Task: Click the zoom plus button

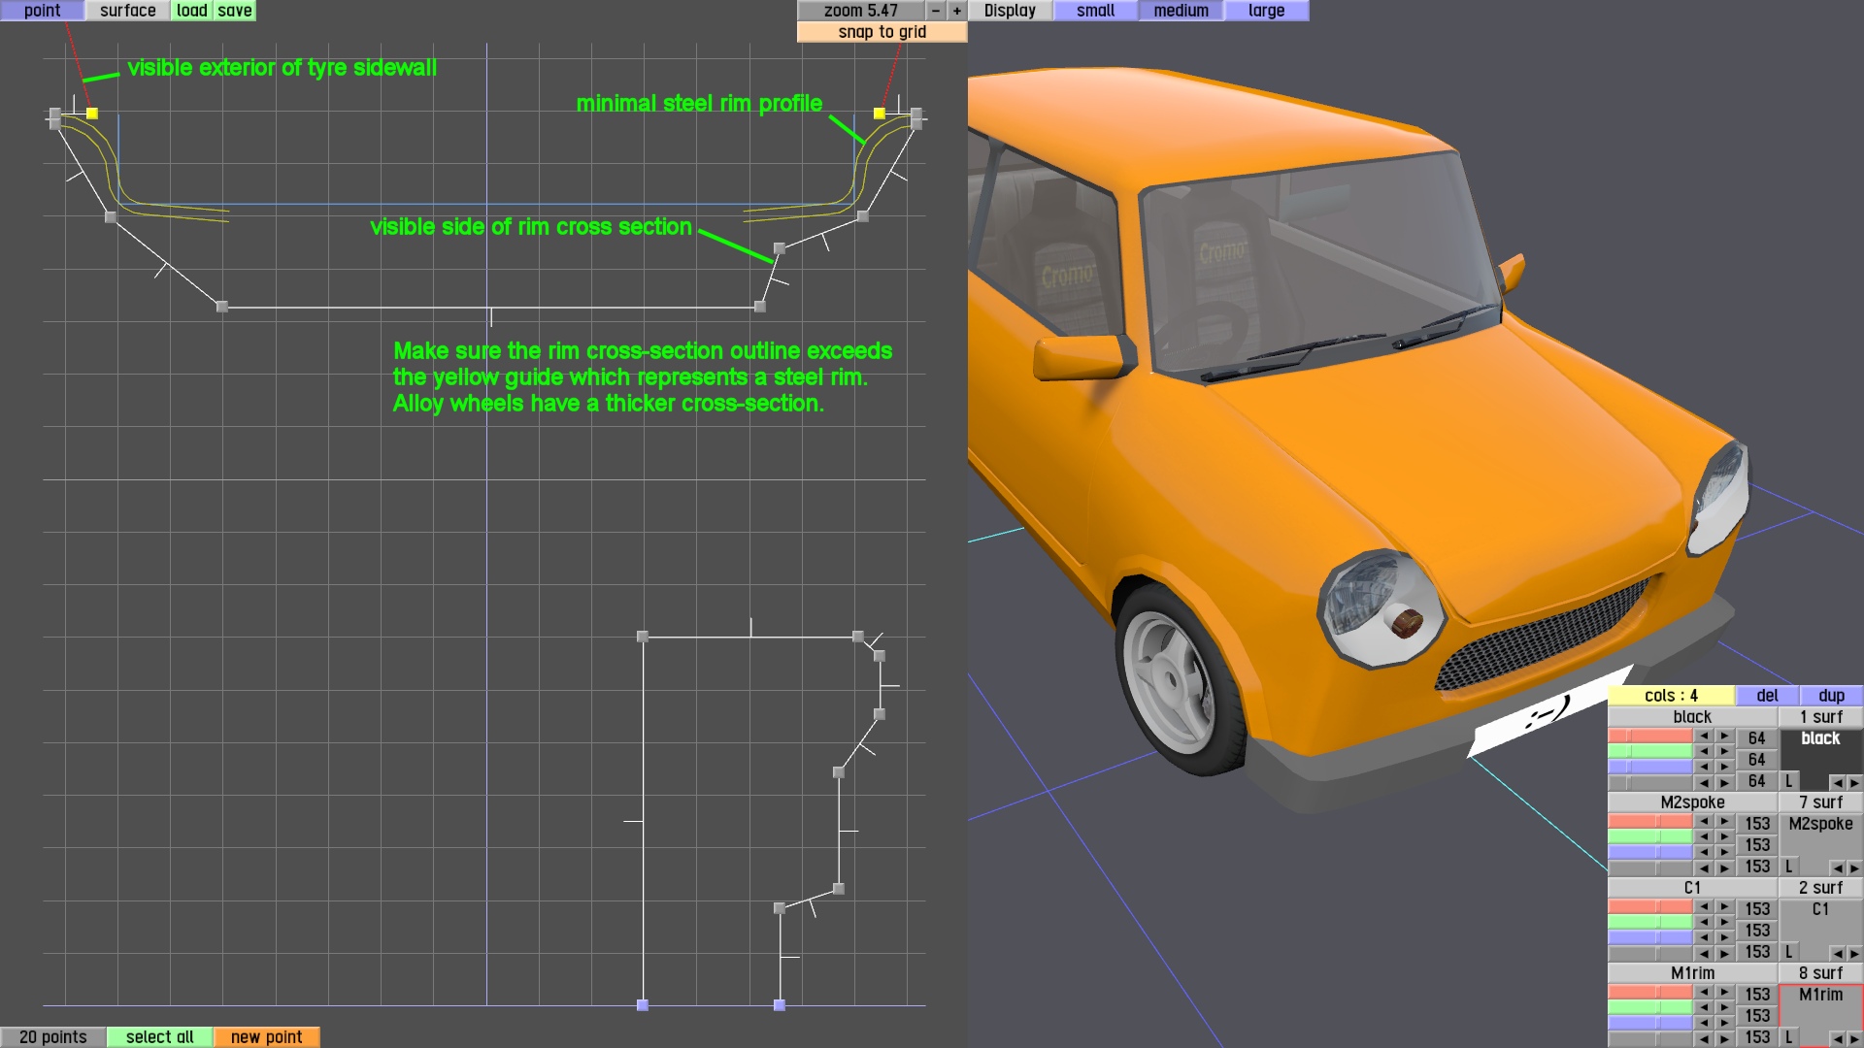Action: pyautogui.click(x=957, y=11)
